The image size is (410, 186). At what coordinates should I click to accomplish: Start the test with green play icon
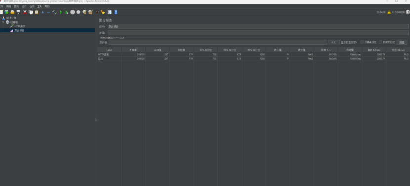tap(61, 12)
